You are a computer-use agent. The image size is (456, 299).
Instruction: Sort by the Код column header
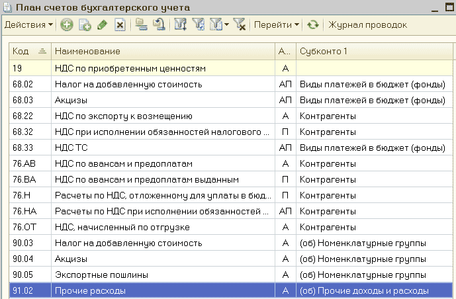coord(30,51)
